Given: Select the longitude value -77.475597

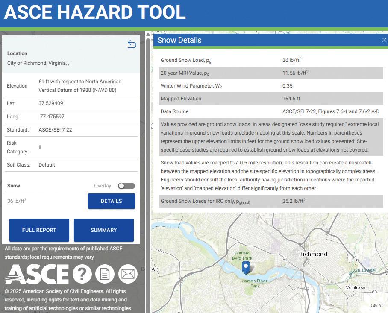Looking at the screenshot, I should pos(51,117).
